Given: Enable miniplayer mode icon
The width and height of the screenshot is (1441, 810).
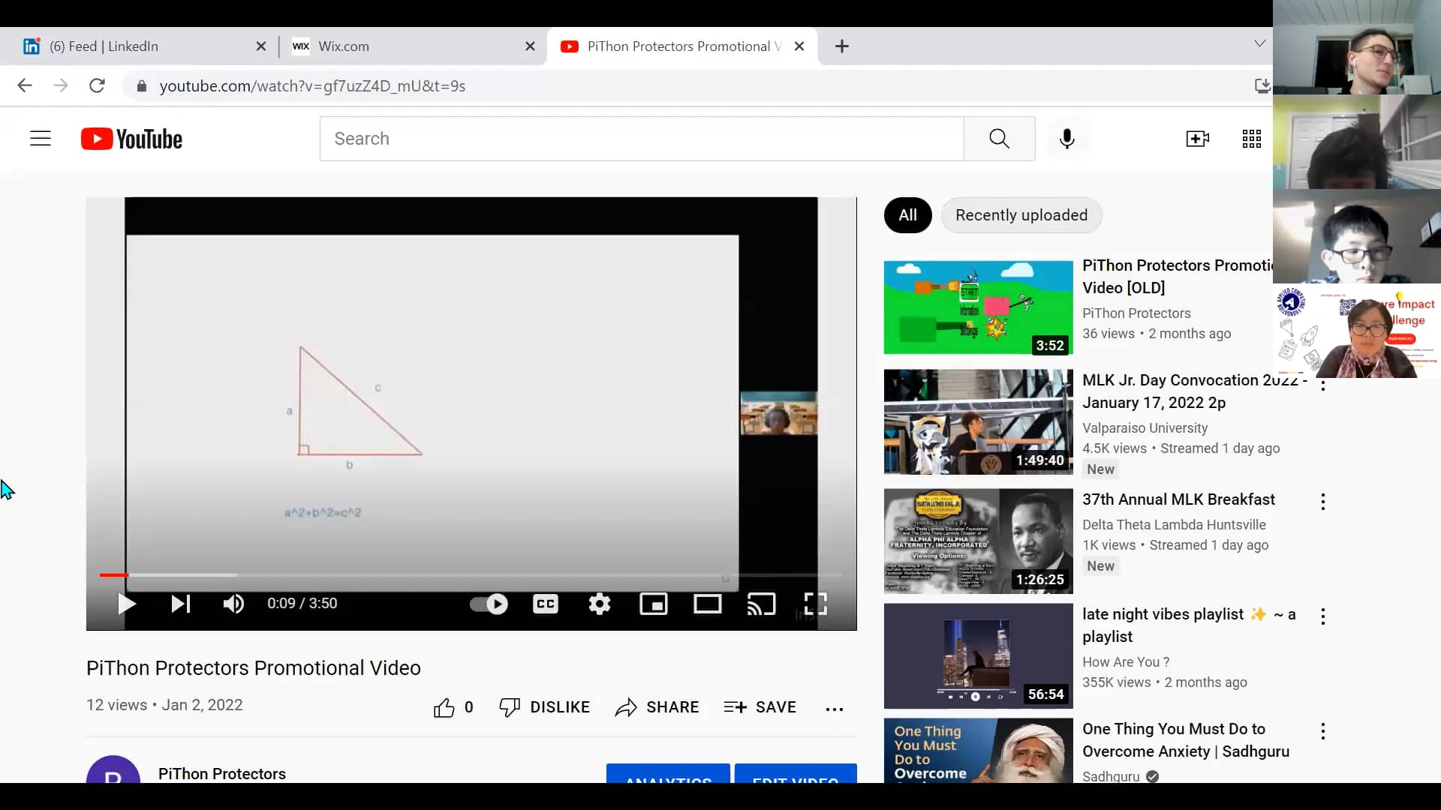Looking at the screenshot, I should click(x=653, y=604).
